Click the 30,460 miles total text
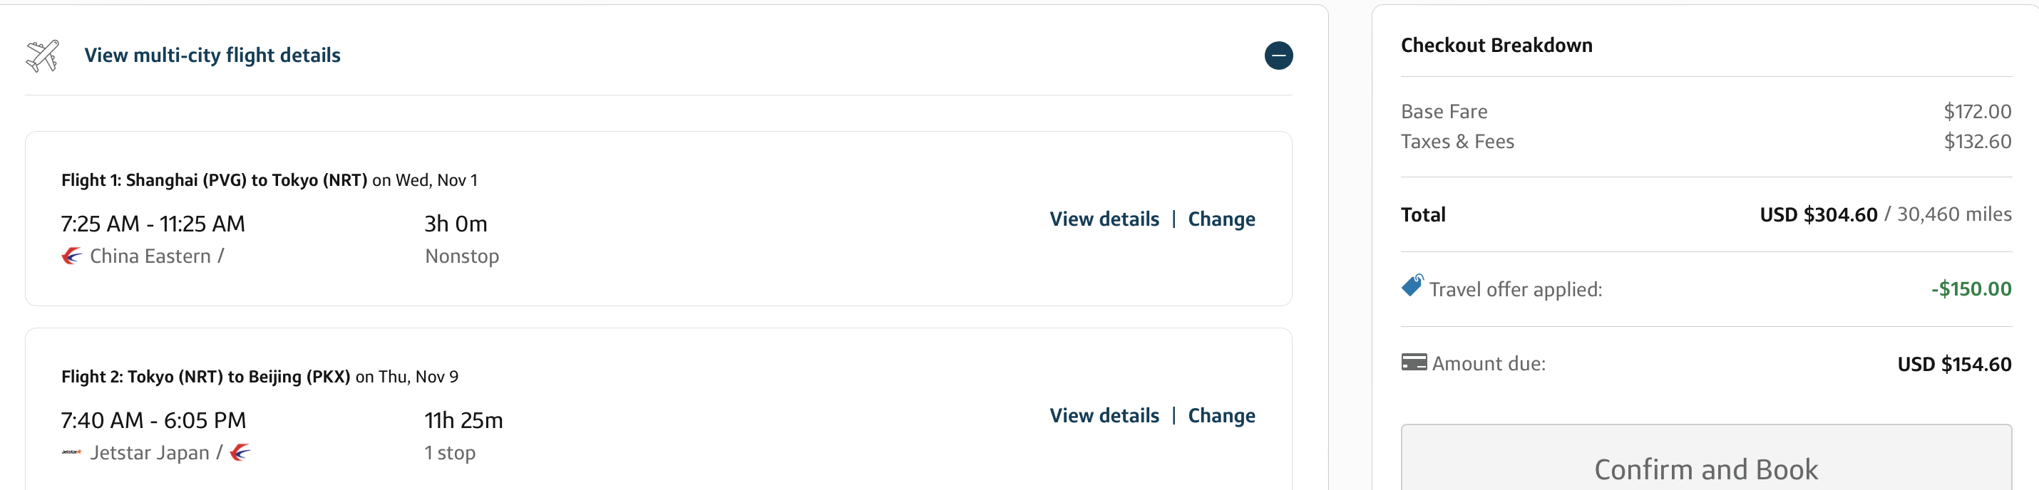This screenshot has height=490, width=2039. point(1953,214)
